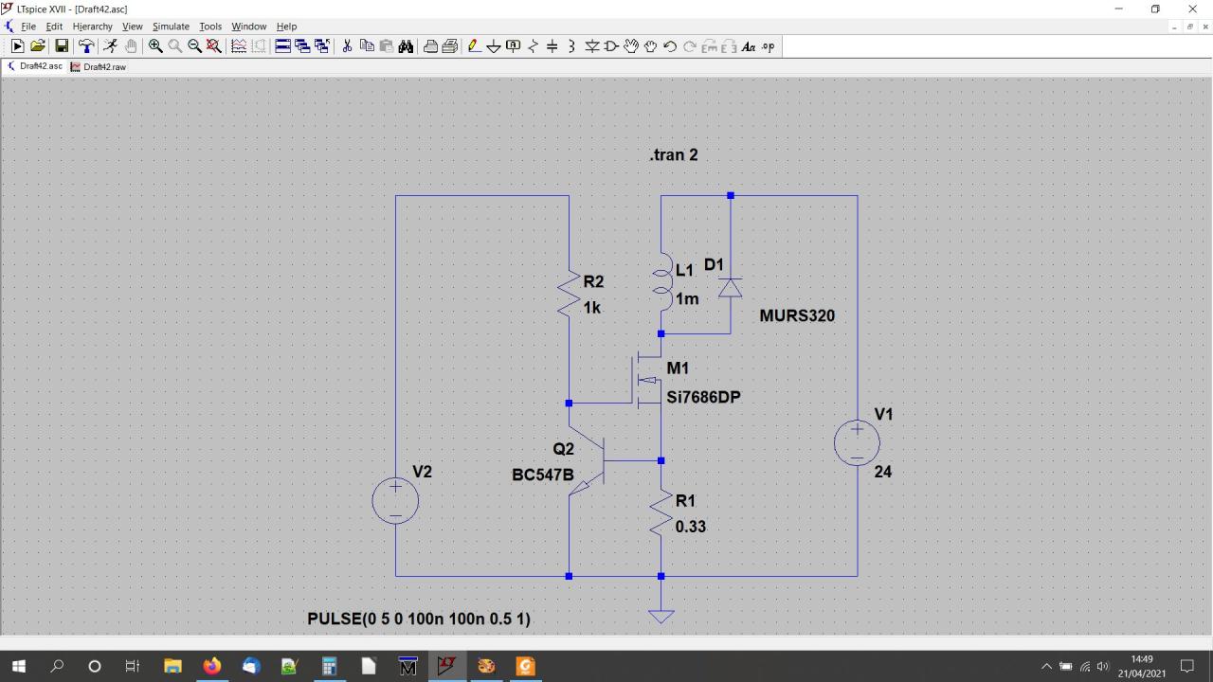This screenshot has height=682, width=1213.
Task: Click the SPICE directive '.op' icon
Action: (x=768, y=46)
